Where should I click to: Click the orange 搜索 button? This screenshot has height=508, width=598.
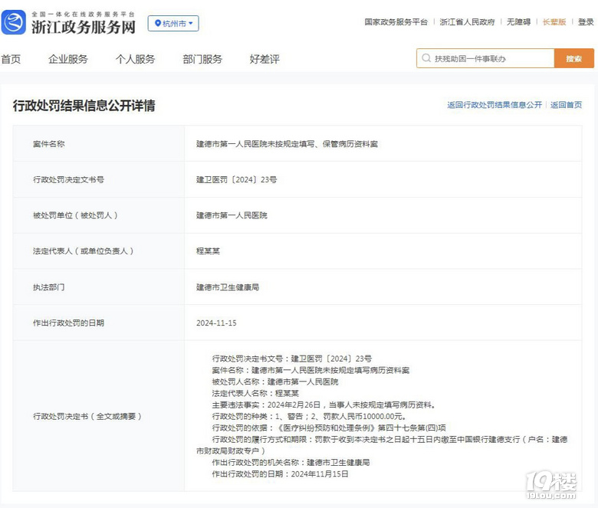coord(573,58)
